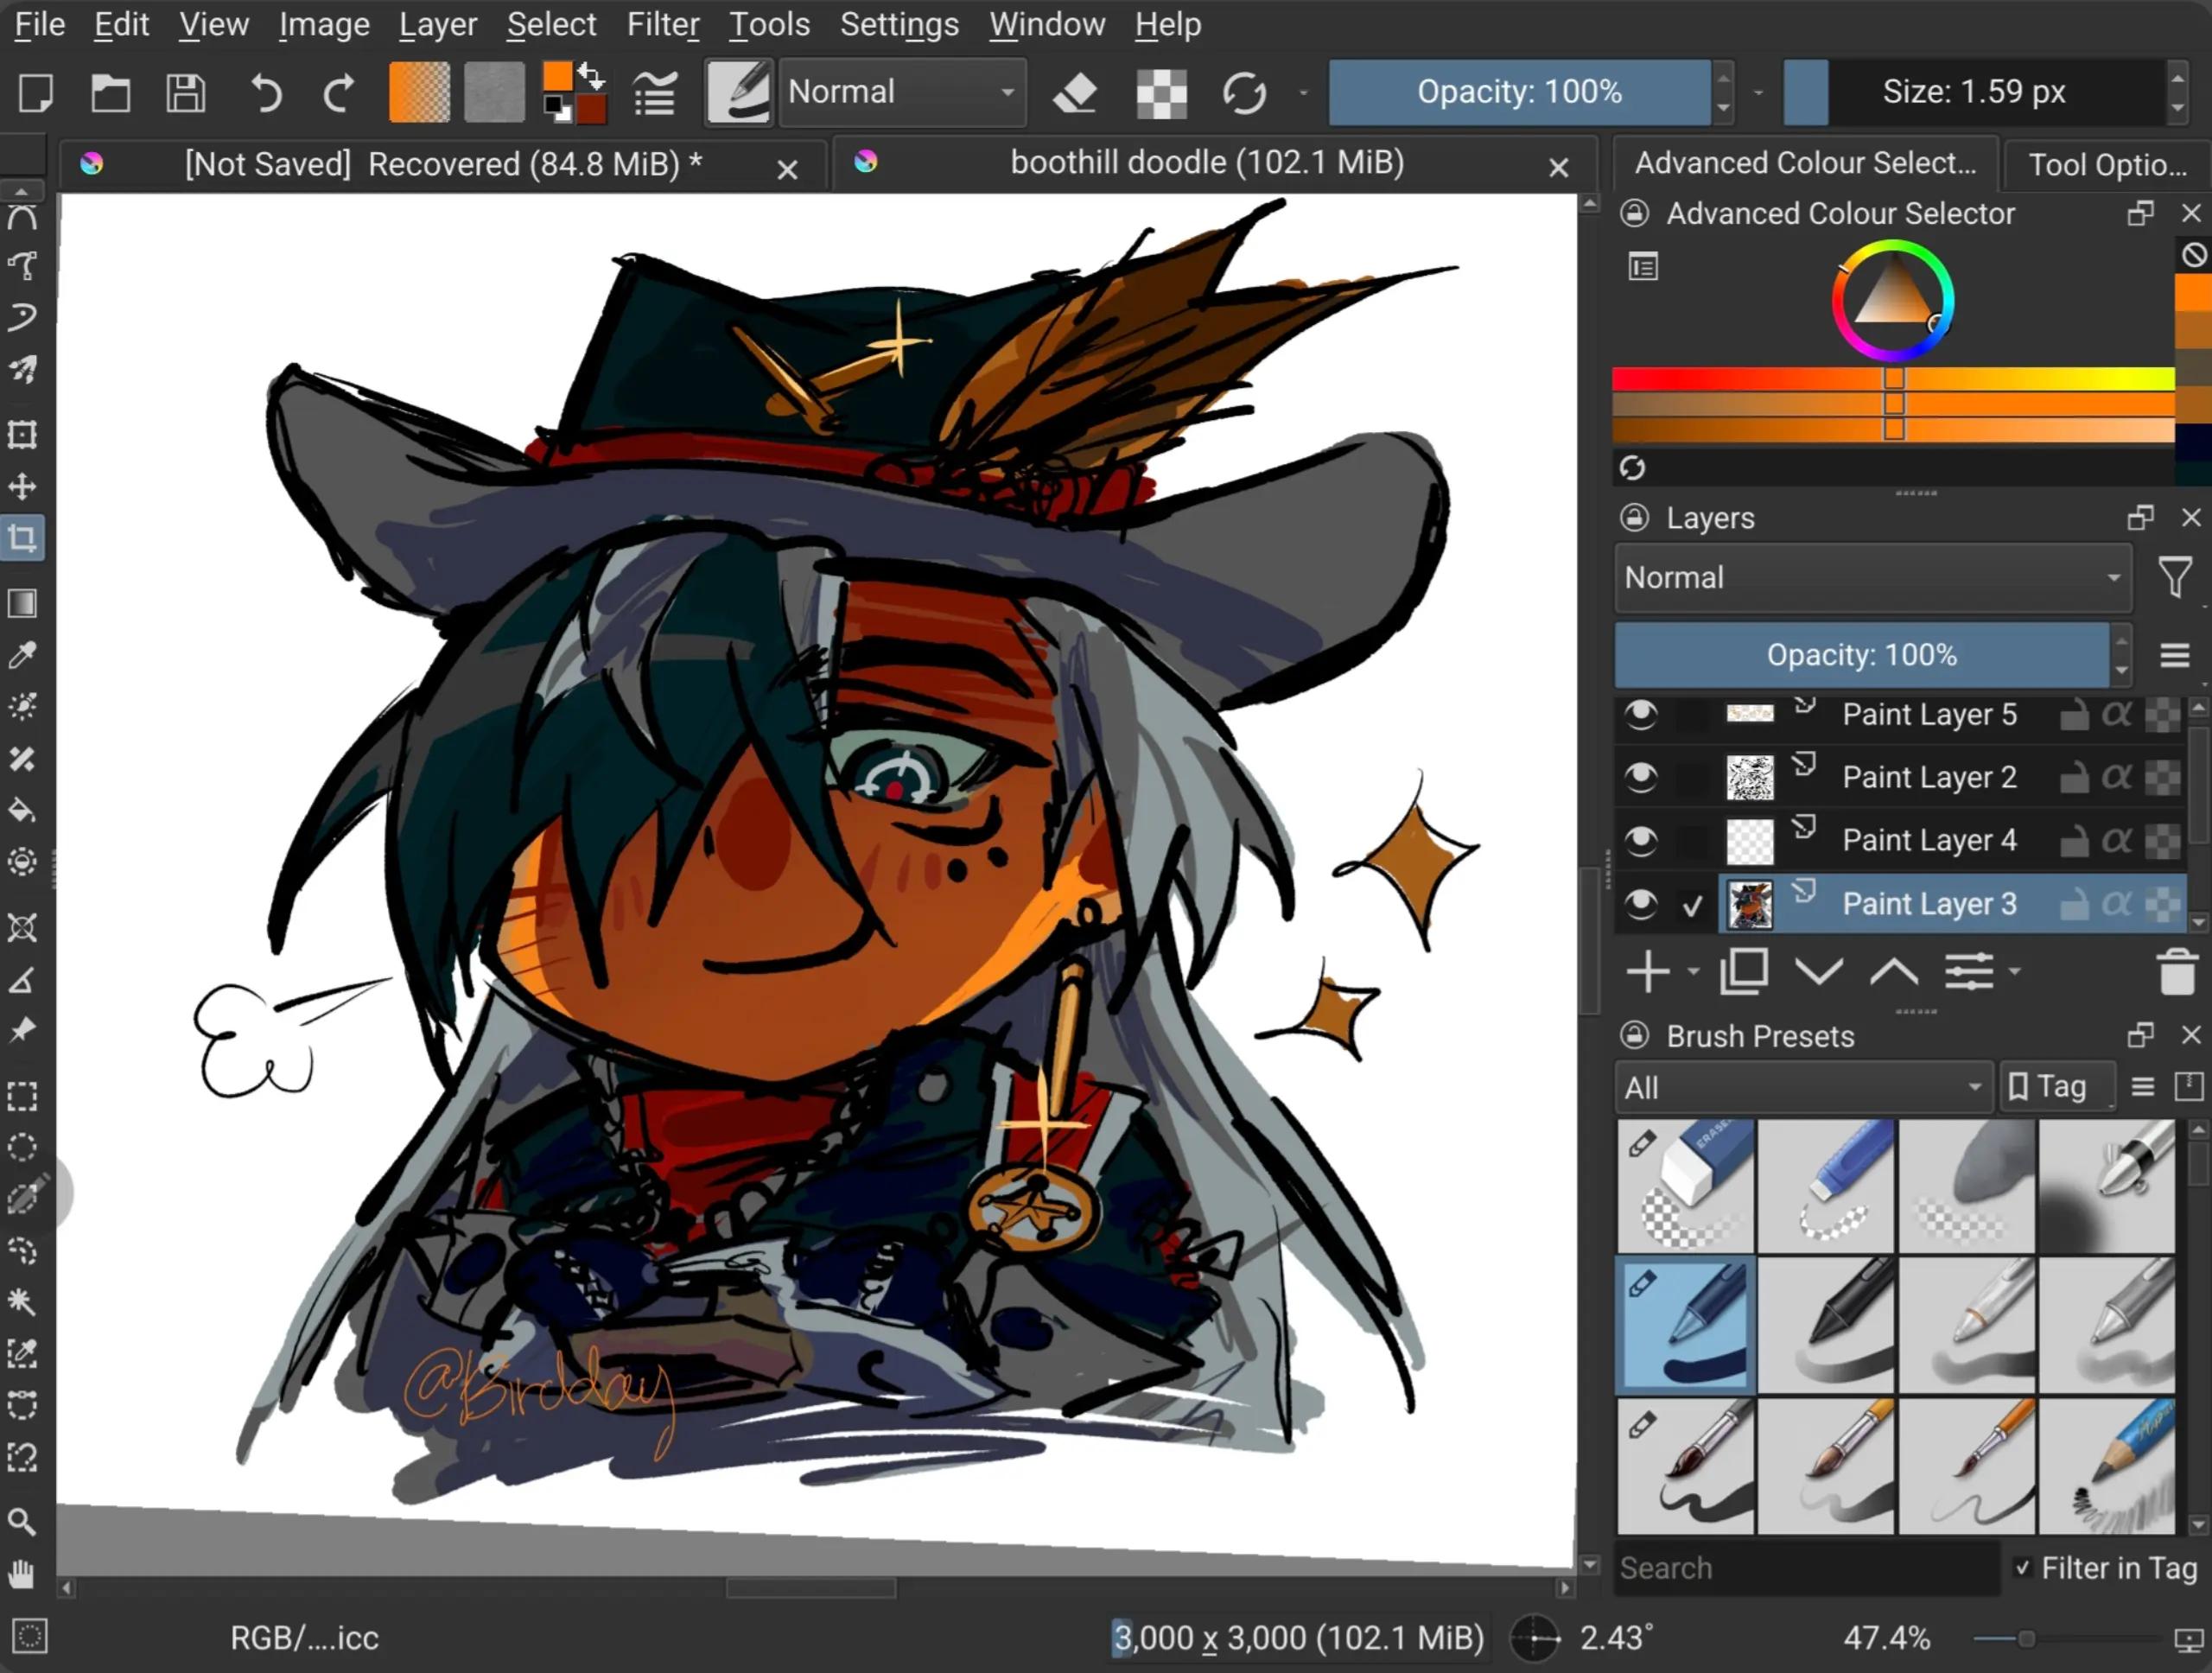Click the brush presets Search field
The height and width of the screenshot is (1673, 2212).
pyautogui.click(x=1806, y=1567)
